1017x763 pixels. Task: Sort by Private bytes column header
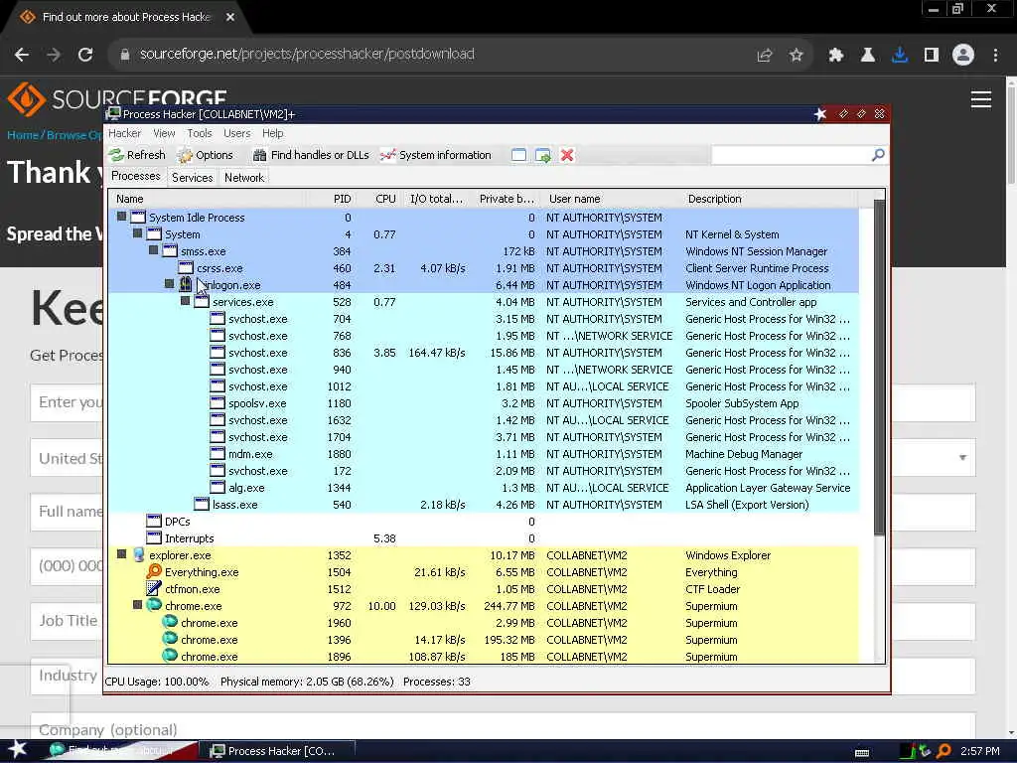tap(506, 199)
